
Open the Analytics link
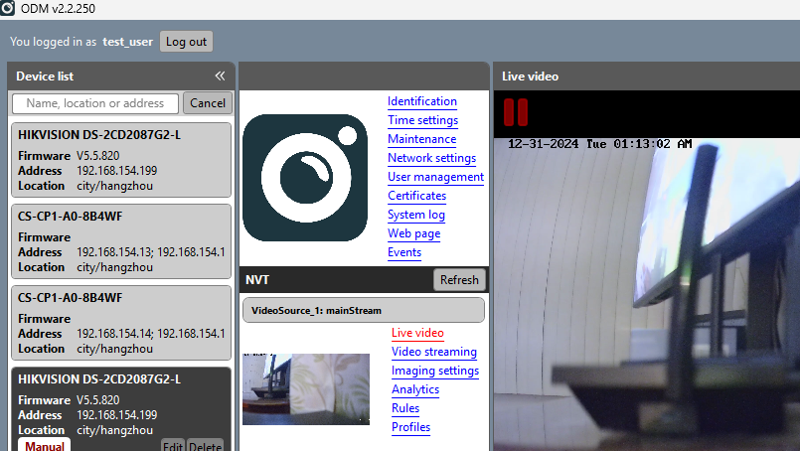[415, 389]
